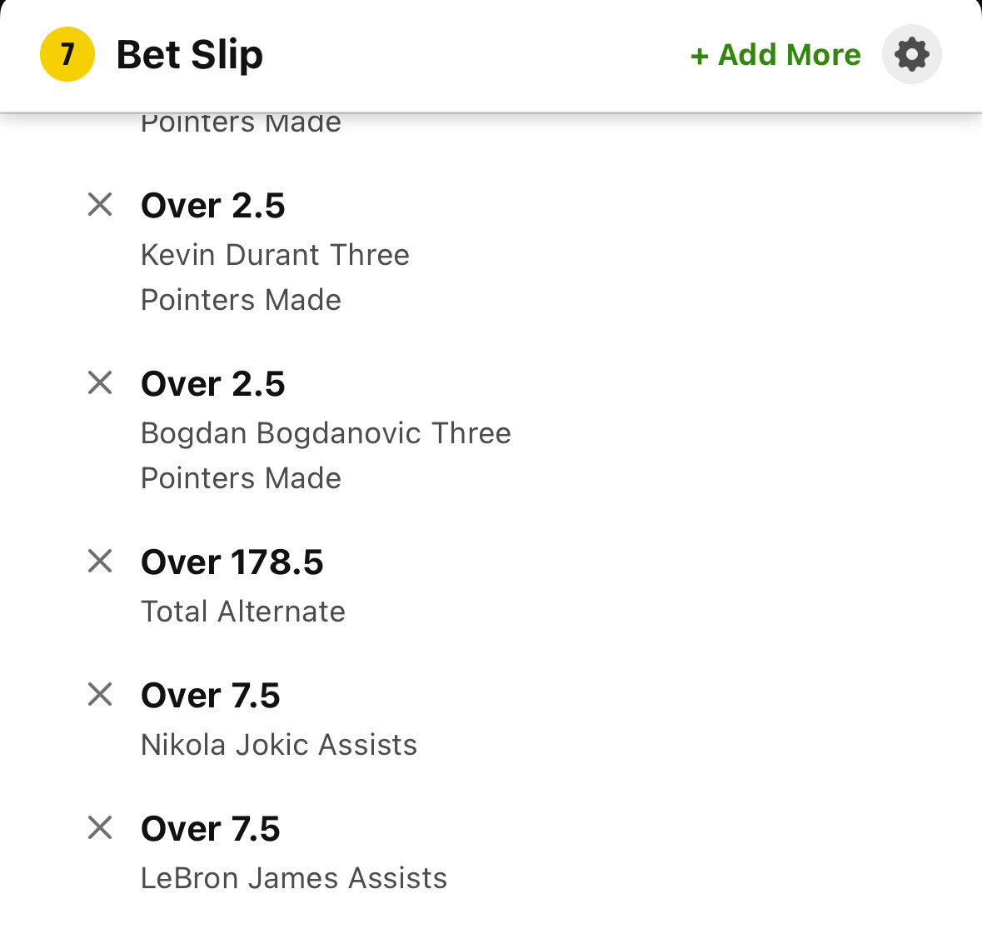Tap Over 2.5 heading above Kevin Durant
Screen dimensions: 982x929
(x=213, y=206)
